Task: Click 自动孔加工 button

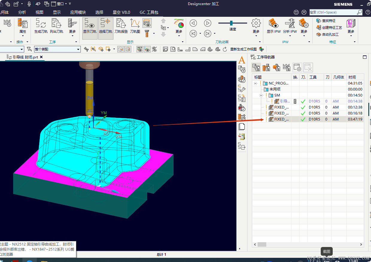Action: click(x=328, y=34)
